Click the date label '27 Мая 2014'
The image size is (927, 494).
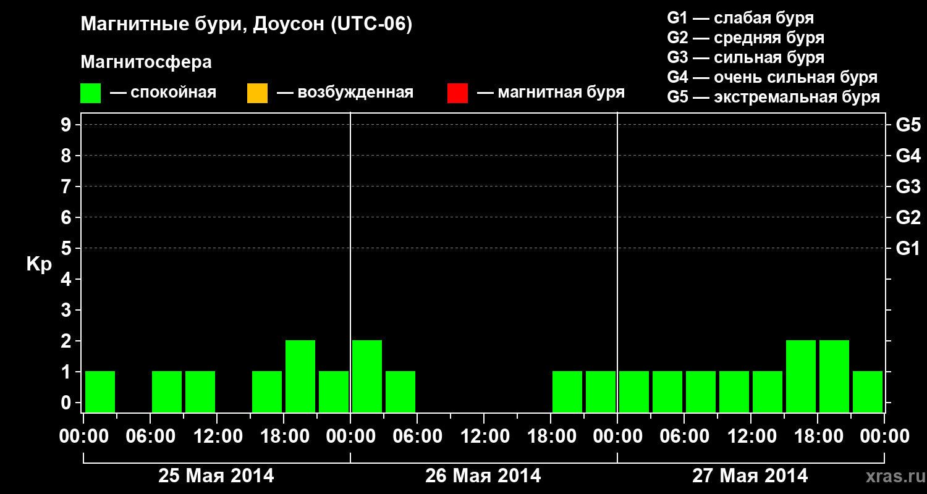(750, 475)
